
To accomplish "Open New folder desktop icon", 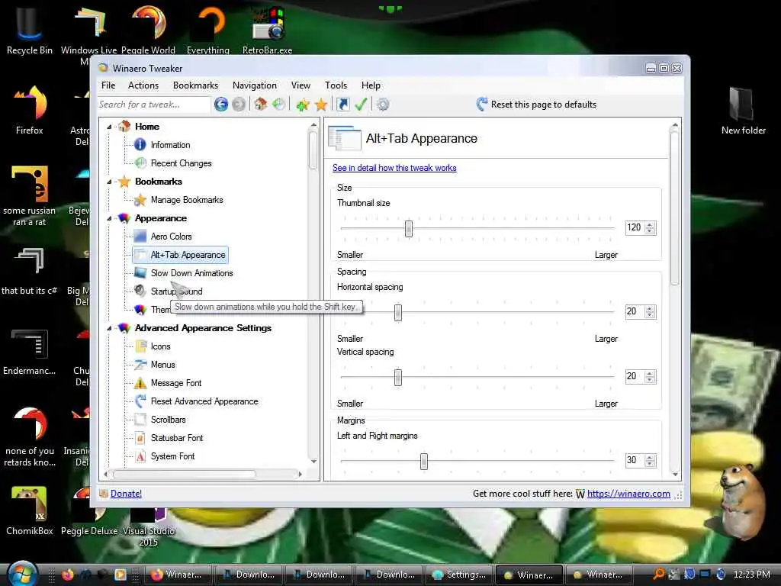I will pos(743,110).
